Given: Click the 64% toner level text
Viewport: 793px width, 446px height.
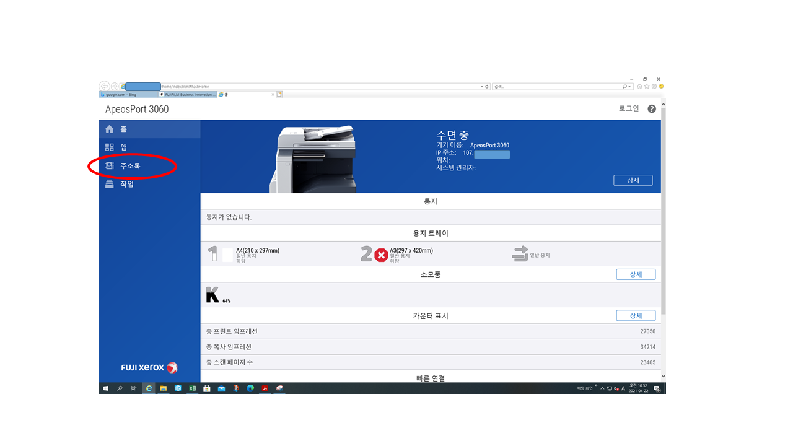Looking at the screenshot, I should pos(226,301).
